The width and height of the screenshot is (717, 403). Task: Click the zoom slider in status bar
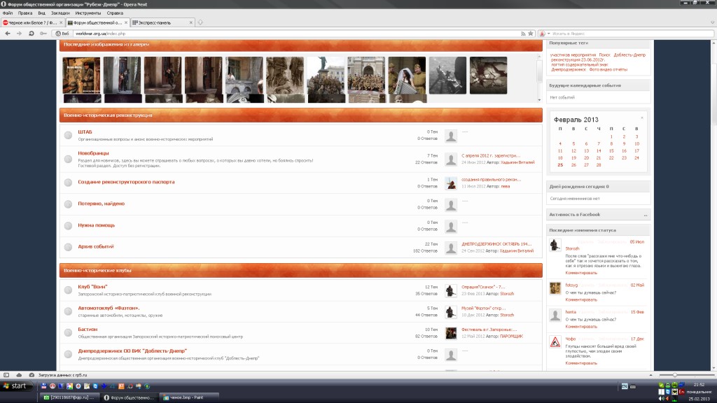click(674, 375)
